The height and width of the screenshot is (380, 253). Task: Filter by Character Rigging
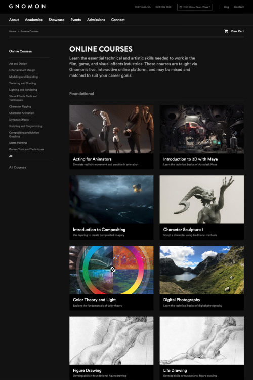[x=20, y=106]
